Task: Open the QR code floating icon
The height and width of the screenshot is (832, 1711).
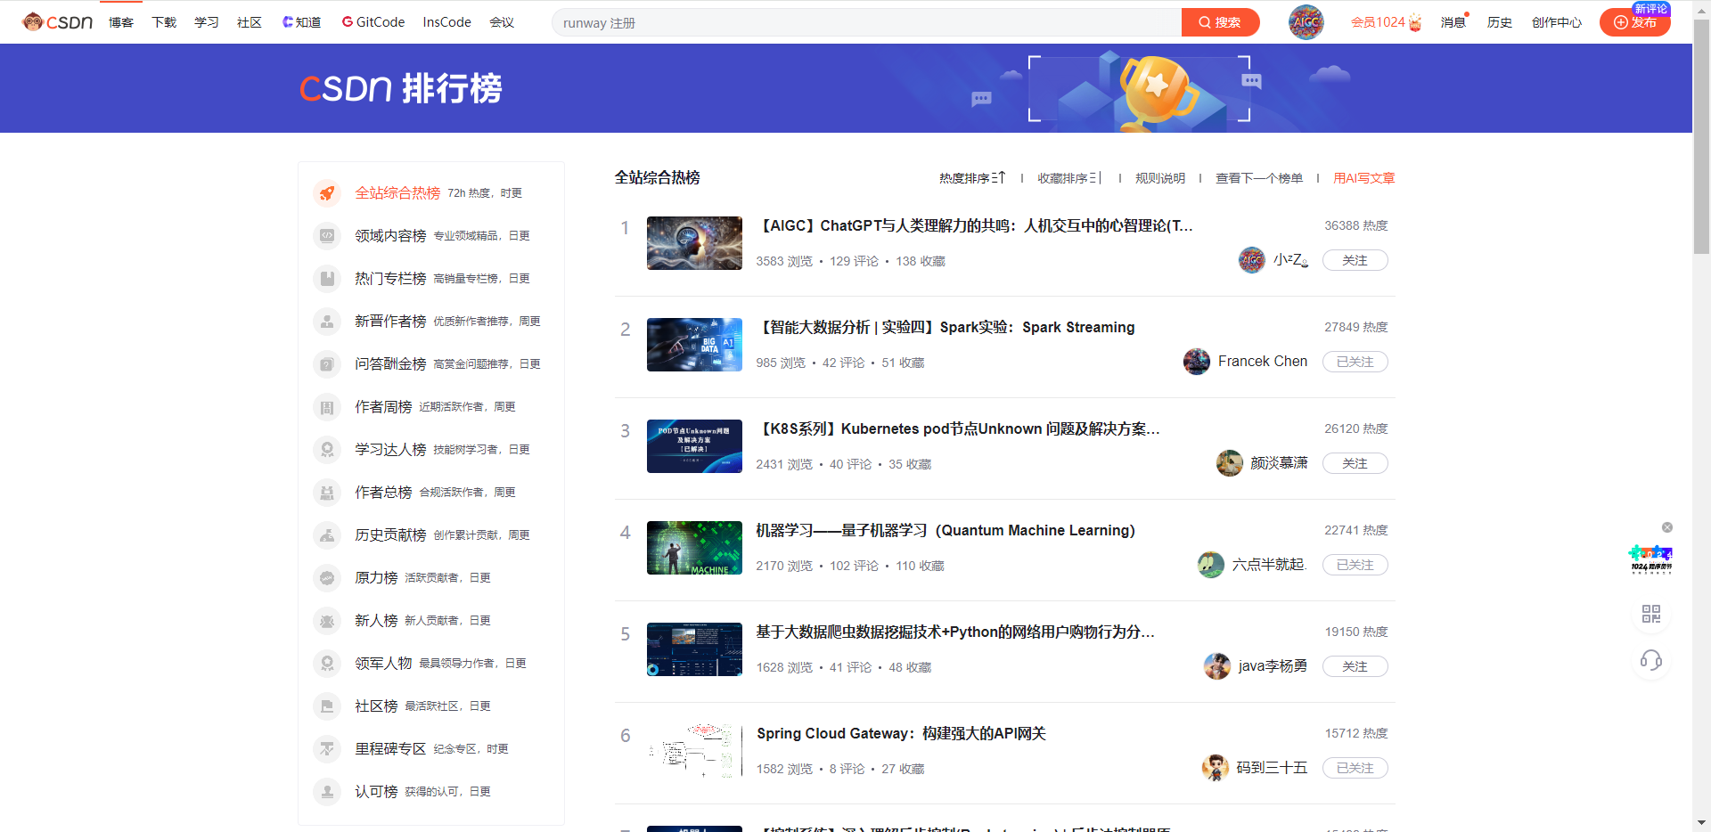Action: tap(1651, 614)
